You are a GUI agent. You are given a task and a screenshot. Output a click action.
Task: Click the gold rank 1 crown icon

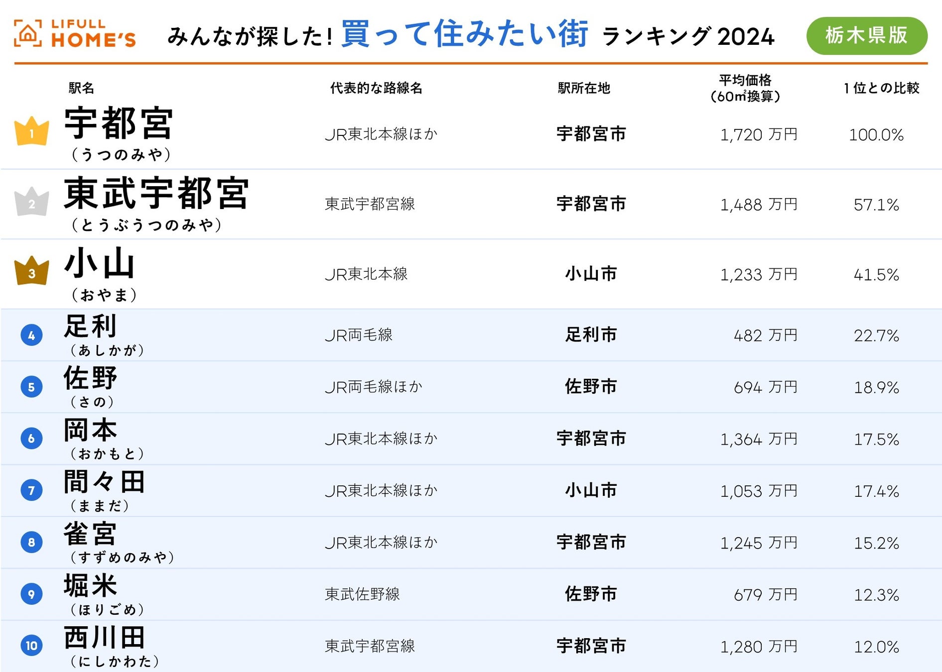click(x=32, y=132)
